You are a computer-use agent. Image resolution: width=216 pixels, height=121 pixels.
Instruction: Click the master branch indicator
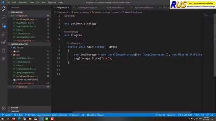point(7,115)
